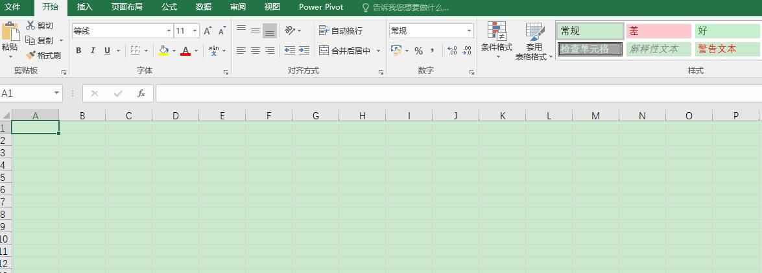The height and width of the screenshot is (273, 762).
Task: Click the Tell Me search box
Action: pos(406,7)
